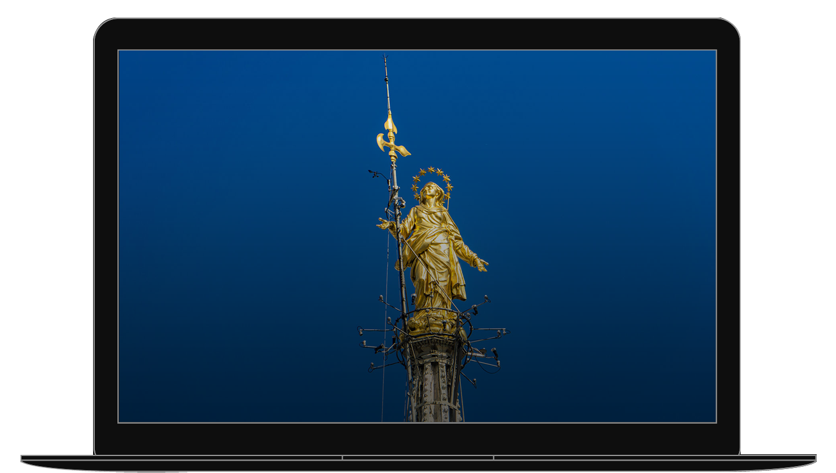Click the golden base beneath the statue's feet

[432, 322]
